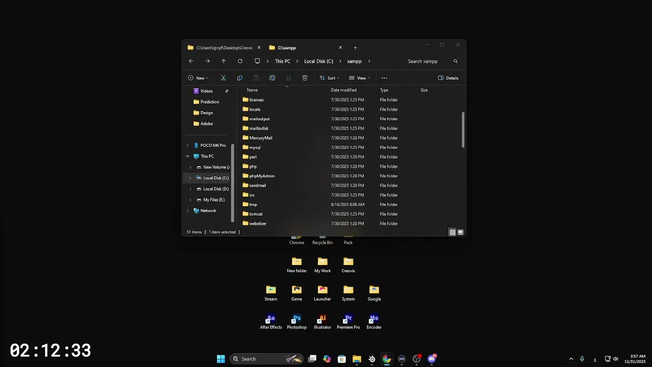This screenshot has height=367, width=652.
Task: Open the View dropdown menu
Action: point(360,78)
